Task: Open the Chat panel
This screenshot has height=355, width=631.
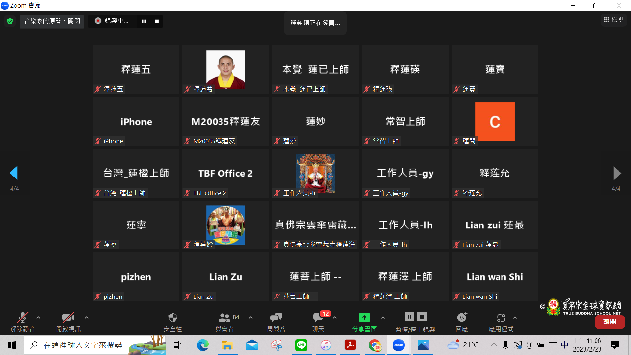Action: click(318, 318)
